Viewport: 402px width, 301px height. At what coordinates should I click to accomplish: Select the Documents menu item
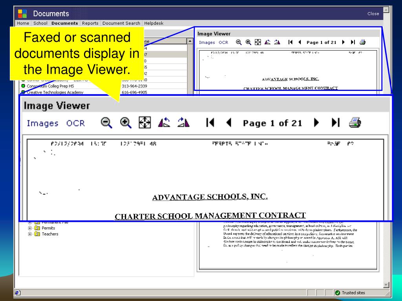coord(65,23)
